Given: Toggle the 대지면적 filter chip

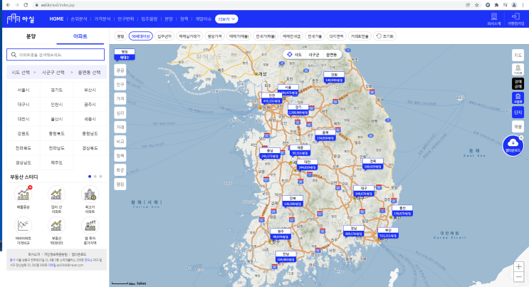Looking at the screenshot, I should point(336,36).
